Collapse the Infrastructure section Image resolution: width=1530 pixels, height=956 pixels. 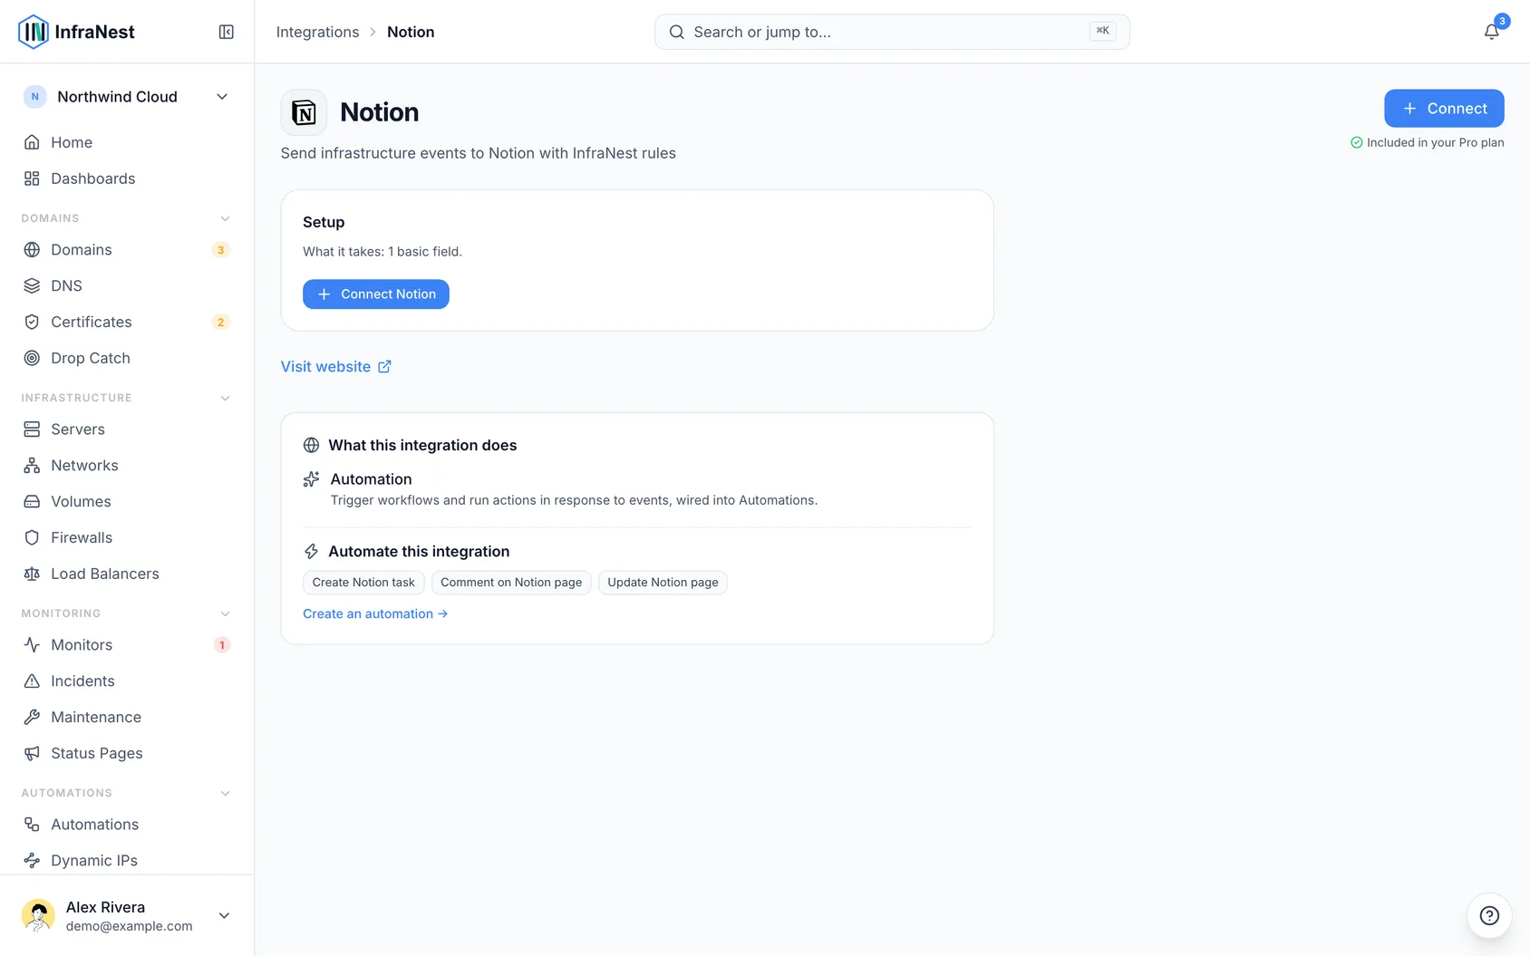(225, 398)
